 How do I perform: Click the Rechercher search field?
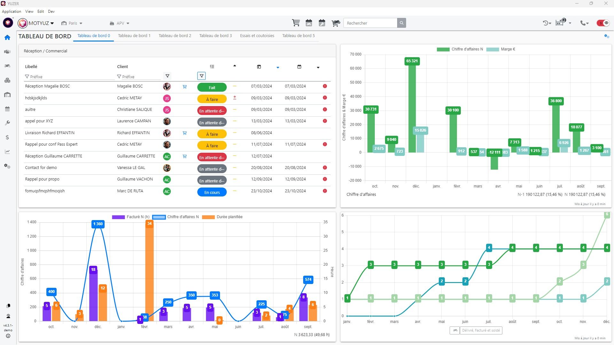(370, 23)
